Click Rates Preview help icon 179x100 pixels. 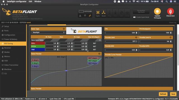(x=99, y=54)
